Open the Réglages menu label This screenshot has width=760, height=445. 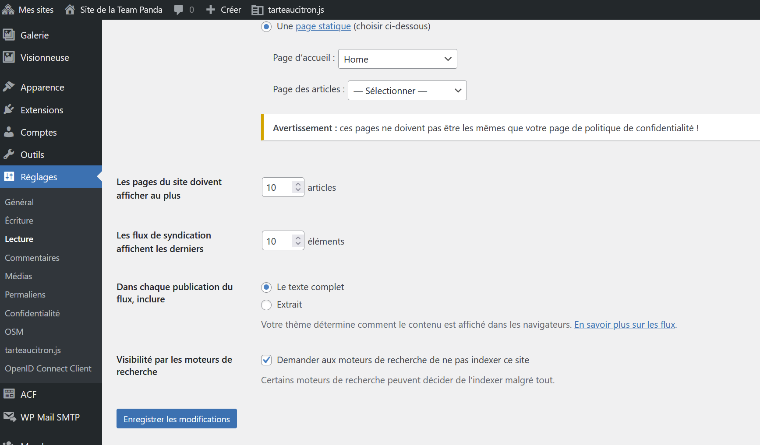click(39, 177)
